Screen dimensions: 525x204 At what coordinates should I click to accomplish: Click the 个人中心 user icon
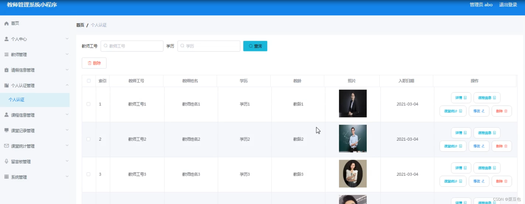point(6,39)
